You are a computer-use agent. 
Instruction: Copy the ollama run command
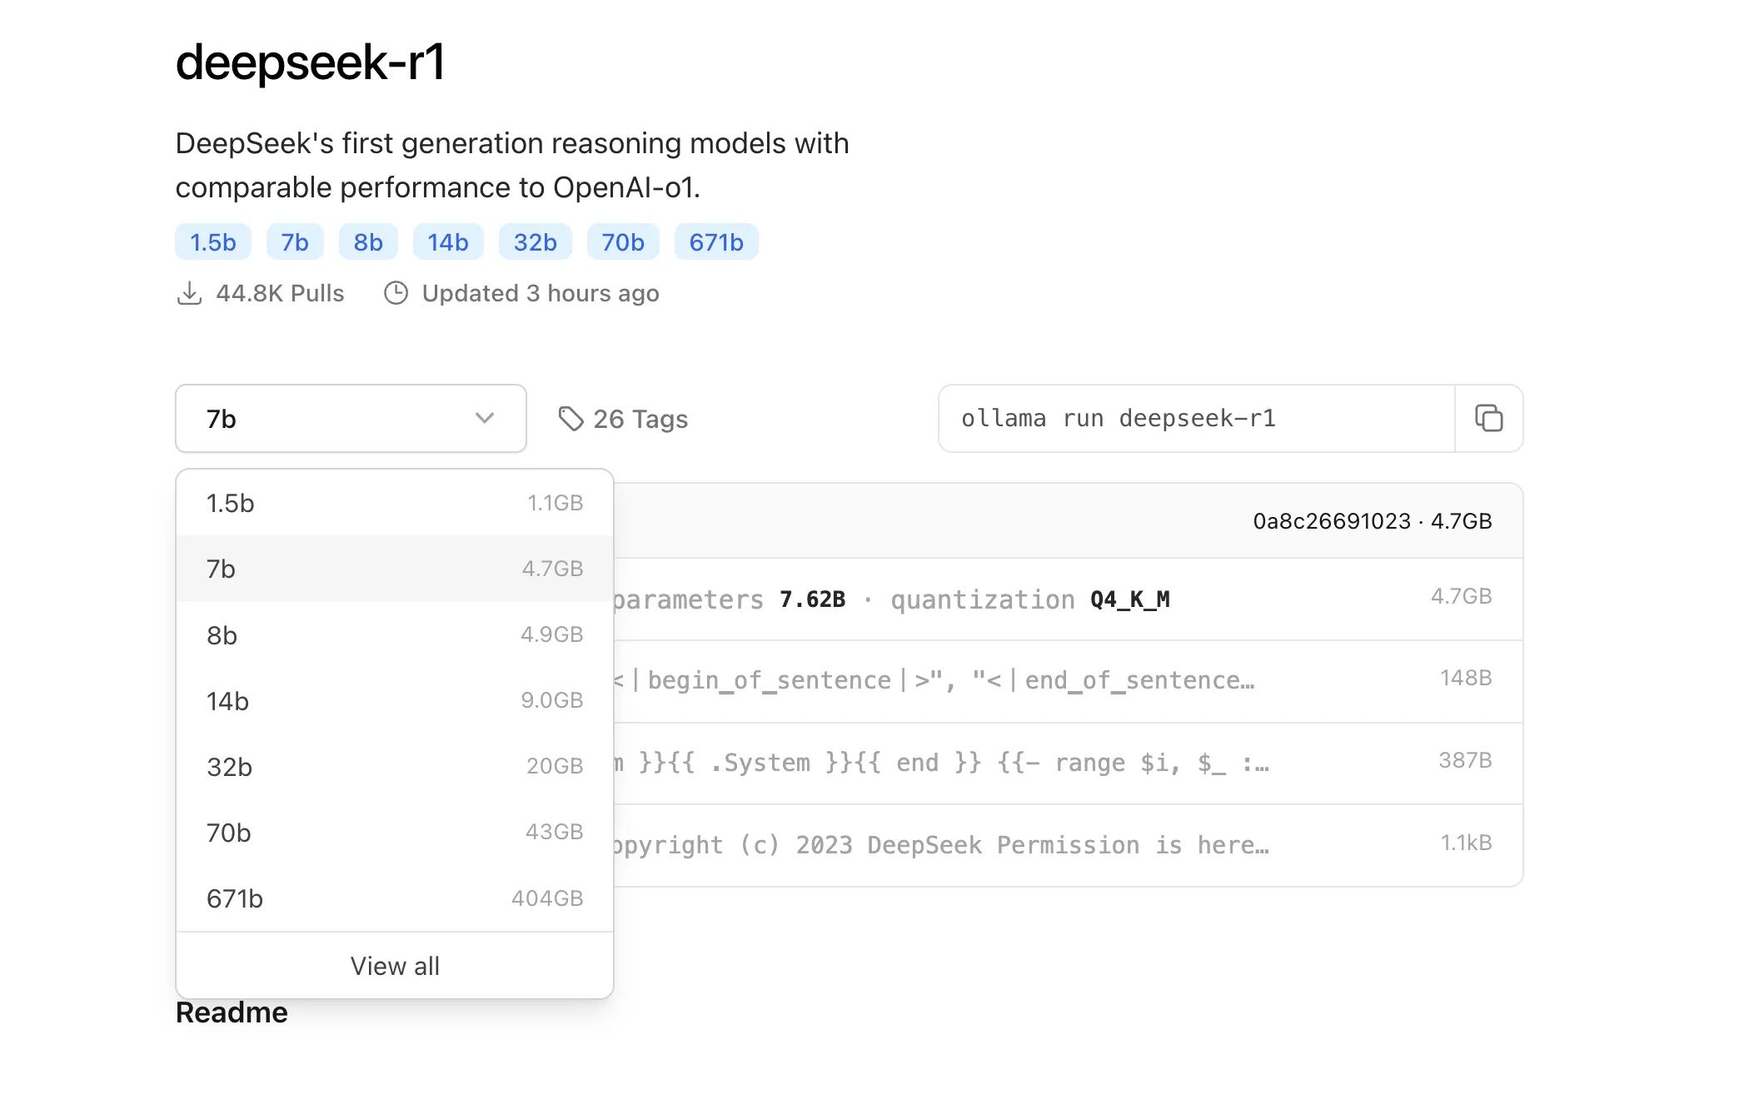(1488, 418)
